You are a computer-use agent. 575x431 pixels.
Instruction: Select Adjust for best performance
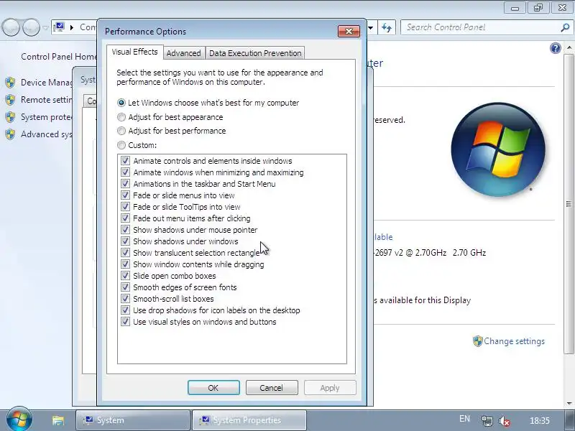(x=121, y=131)
